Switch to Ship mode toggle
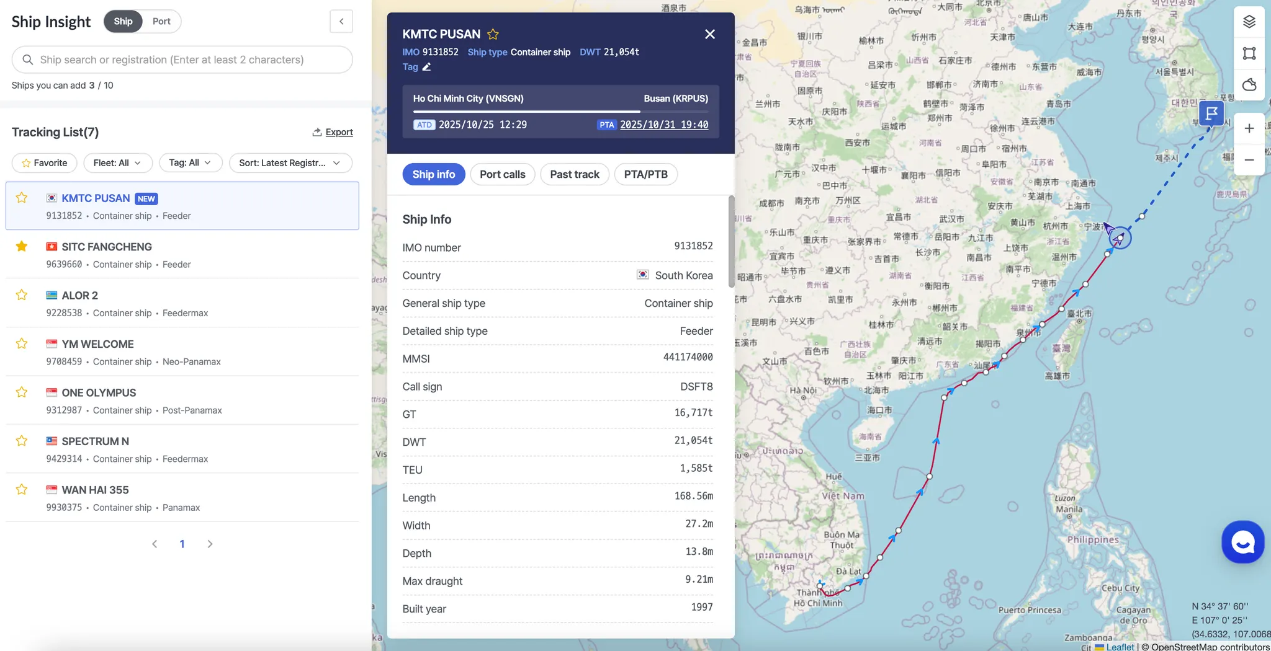The height and width of the screenshot is (651, 1271). 123,21
